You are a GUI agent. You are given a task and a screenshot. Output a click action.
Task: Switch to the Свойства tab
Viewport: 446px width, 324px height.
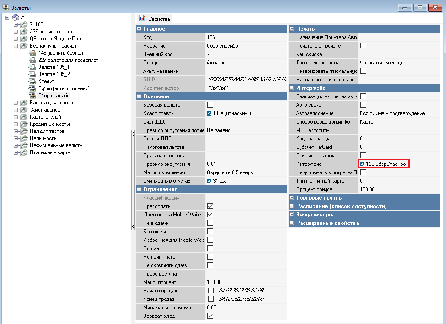tap(155, 19)
